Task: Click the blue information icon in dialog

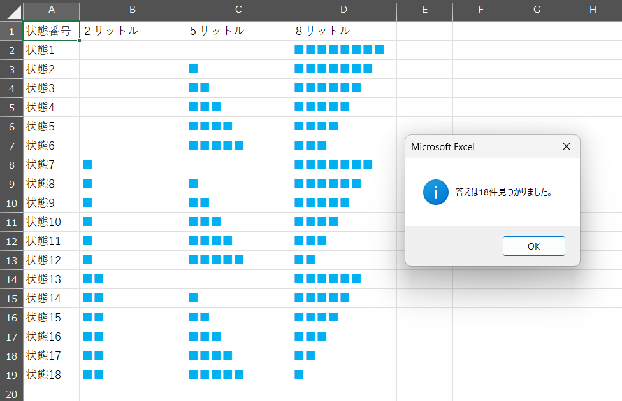Action: (435, 192)
